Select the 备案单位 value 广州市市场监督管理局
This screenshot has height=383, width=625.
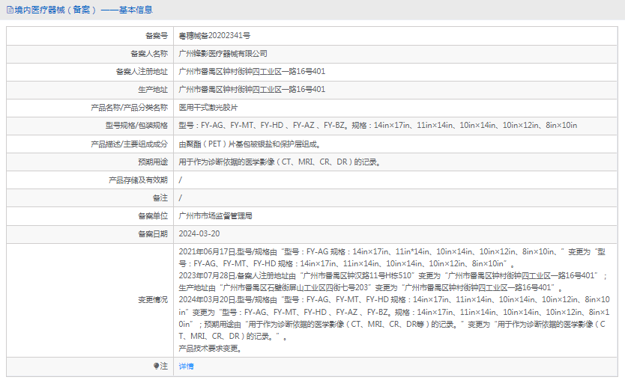click(215, 216)
